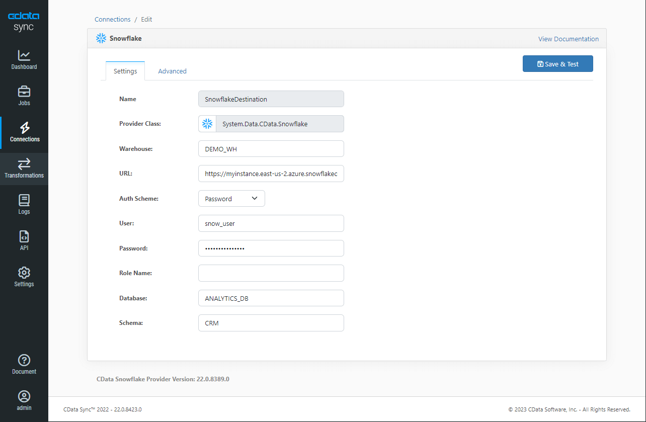
Task: Open CData Sync Settings from sidebar
Action: 24,277
